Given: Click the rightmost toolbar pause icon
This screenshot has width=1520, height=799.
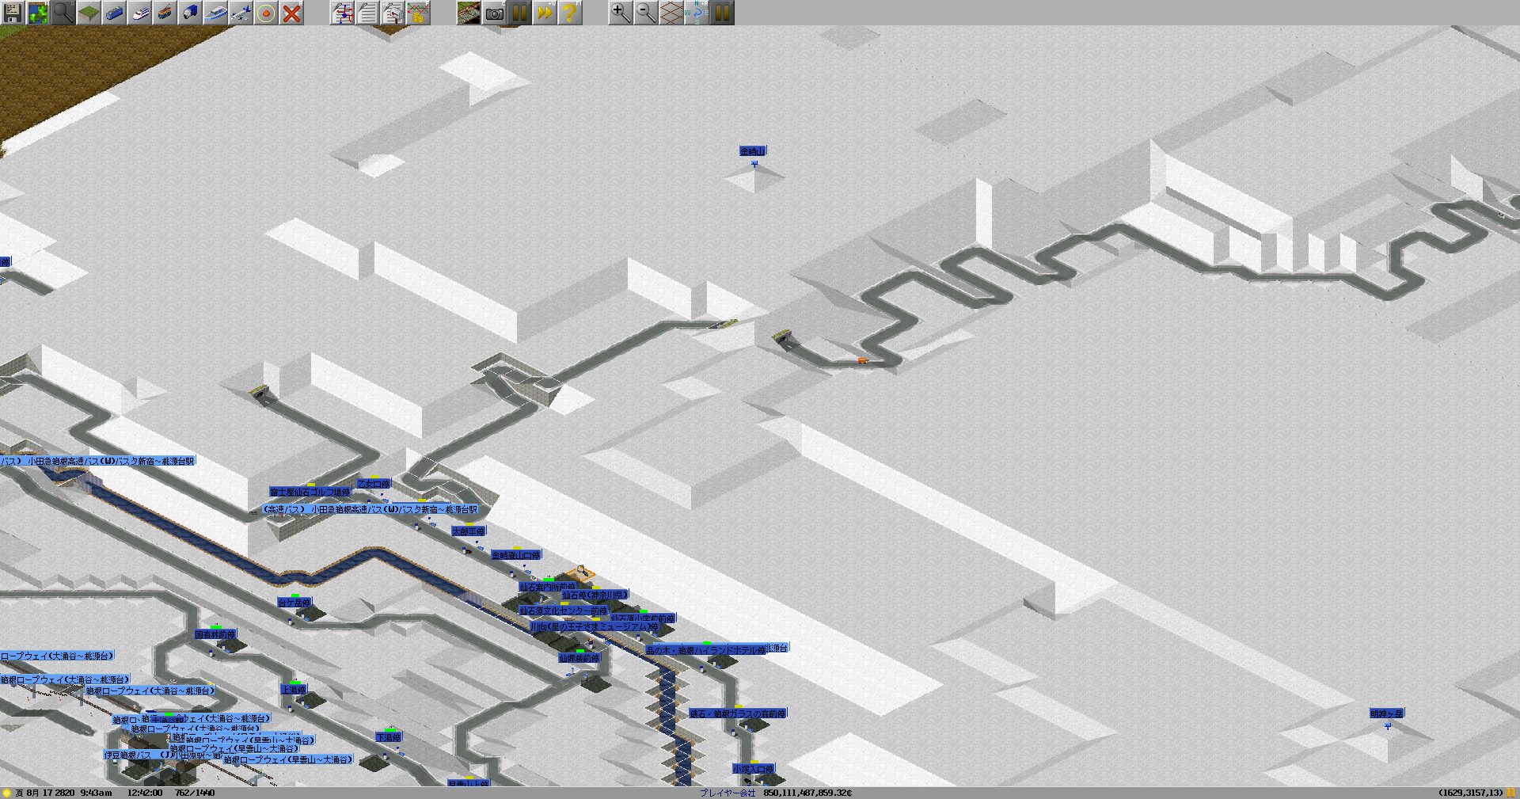Looking at the screenshot, I should (722, 13).
